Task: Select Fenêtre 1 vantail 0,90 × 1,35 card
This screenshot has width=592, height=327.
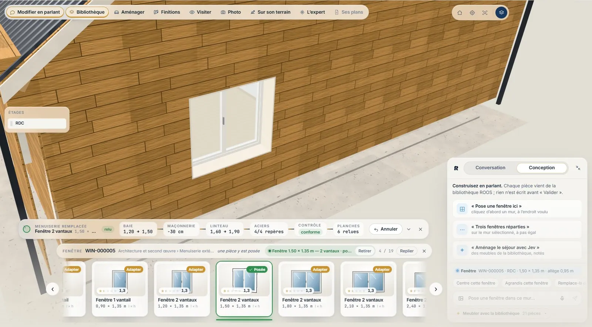Action: point(120,289)
